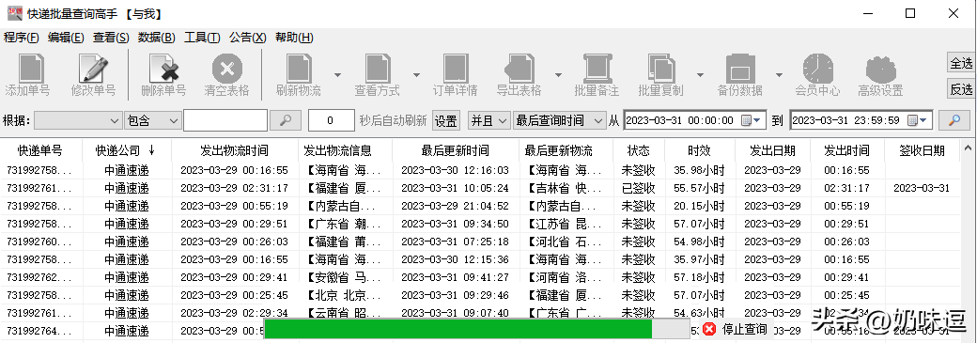Viewport: 977px width, 343px height.
Task: Open 高级设置 gear icon
Action: (880, 69)
